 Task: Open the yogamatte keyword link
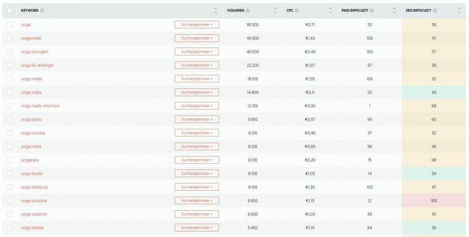coord(31,38)
